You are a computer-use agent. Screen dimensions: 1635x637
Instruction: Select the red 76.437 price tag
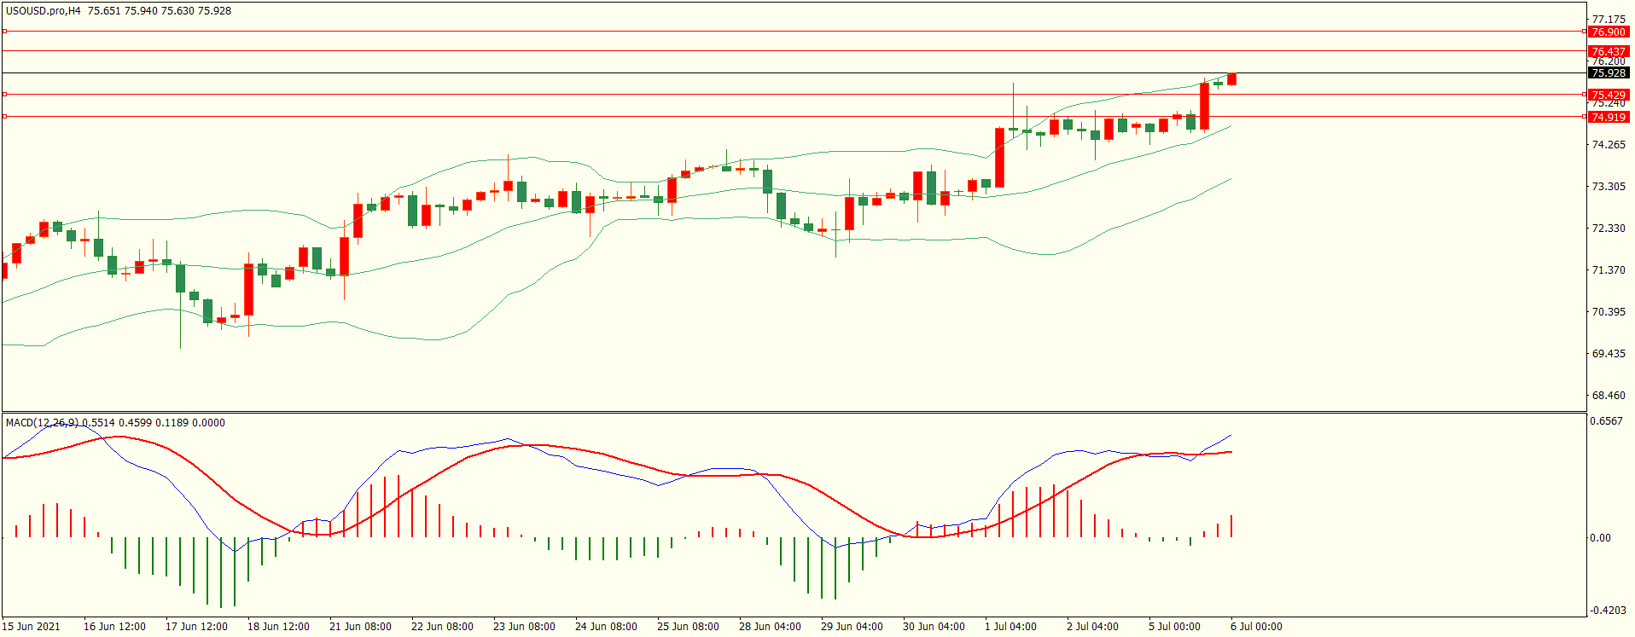coord(1609,52)
